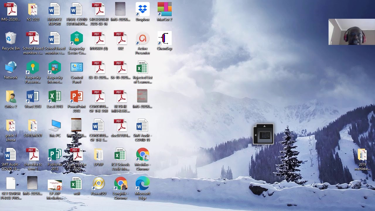Select the INV0001 (1) PDF file

click(x=99, y=41)
